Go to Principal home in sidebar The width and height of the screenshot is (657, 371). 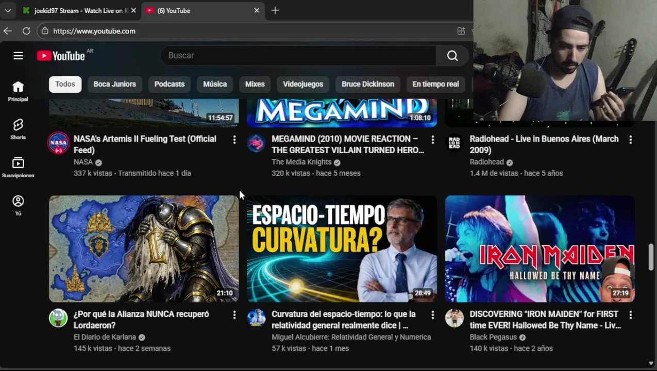coord(18,91)
